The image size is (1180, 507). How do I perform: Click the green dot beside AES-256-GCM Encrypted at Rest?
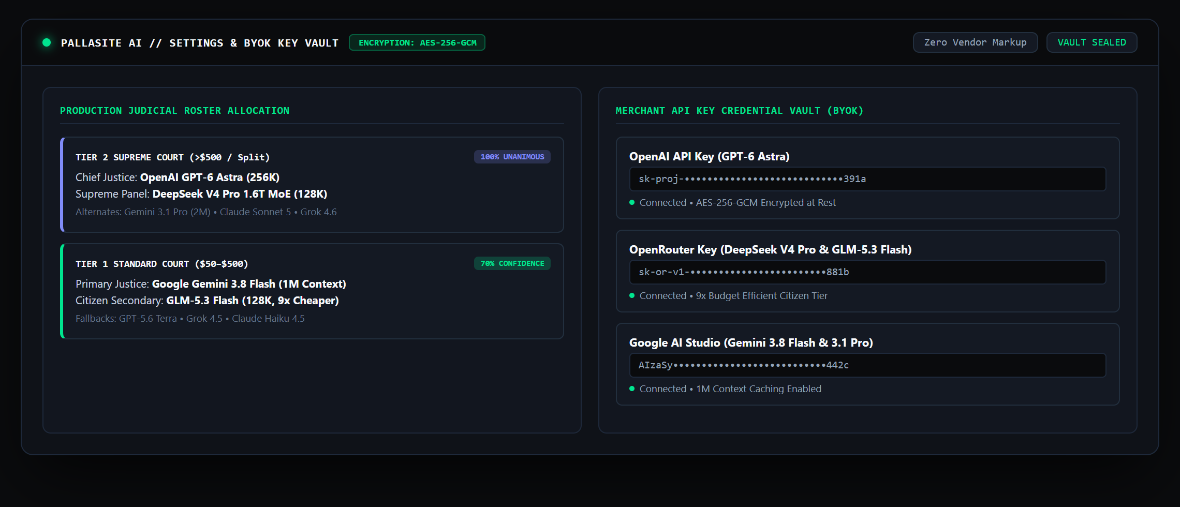632,202
